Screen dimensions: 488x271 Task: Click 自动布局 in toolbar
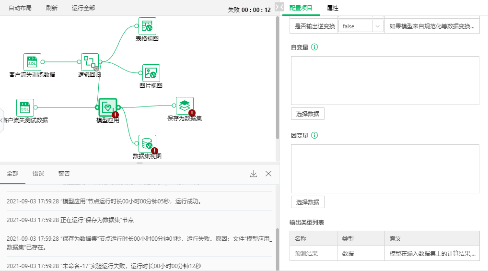[20, 8]
